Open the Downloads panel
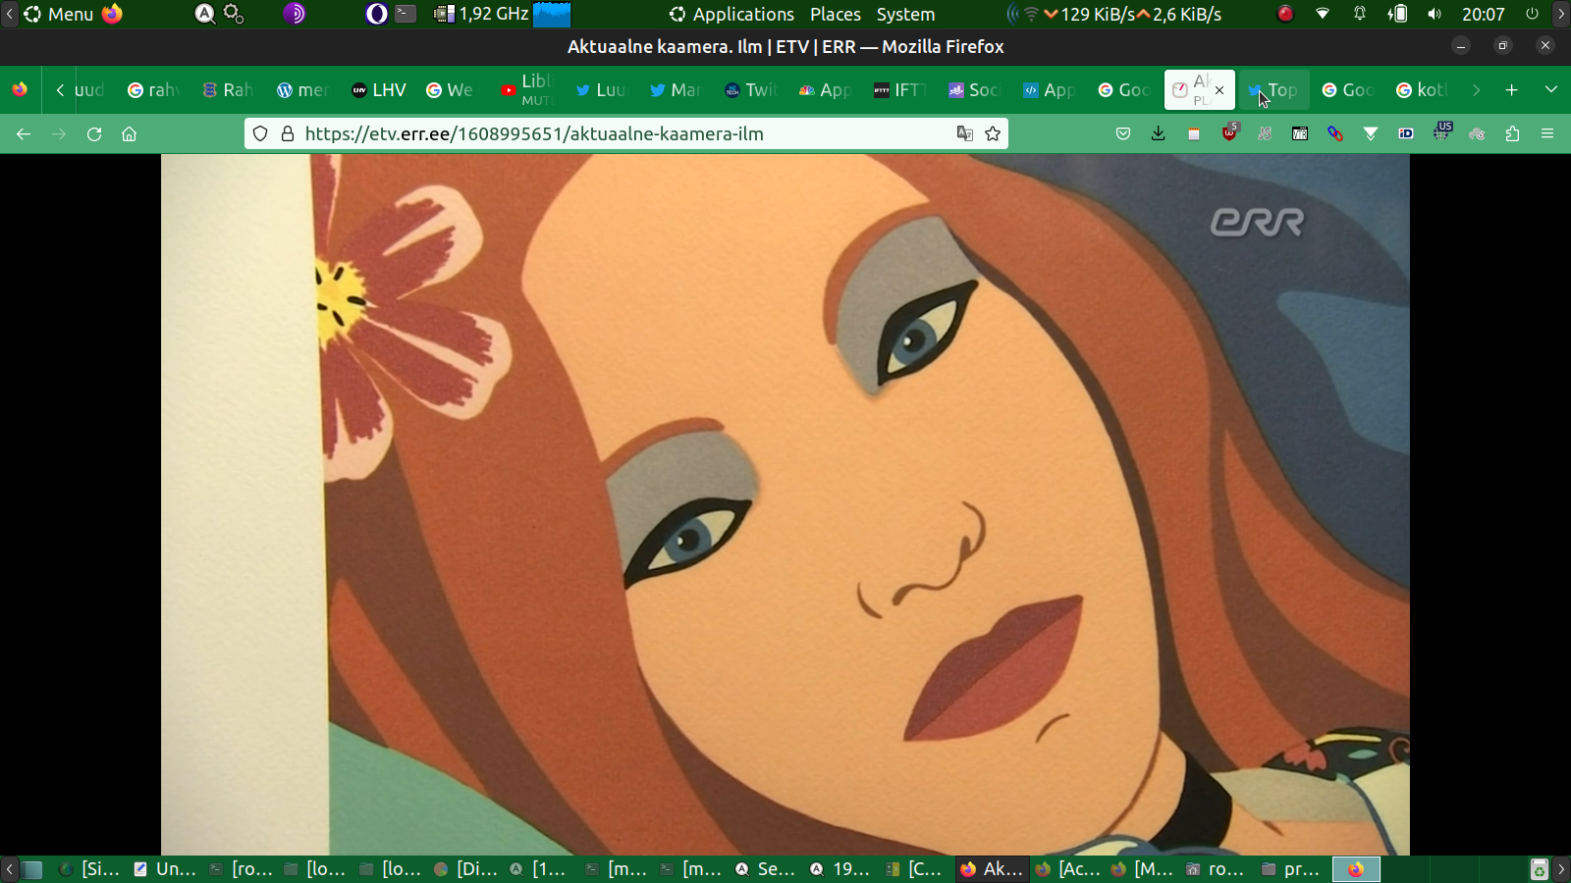The image size is (1571, 883). [x=1159, y=134]
